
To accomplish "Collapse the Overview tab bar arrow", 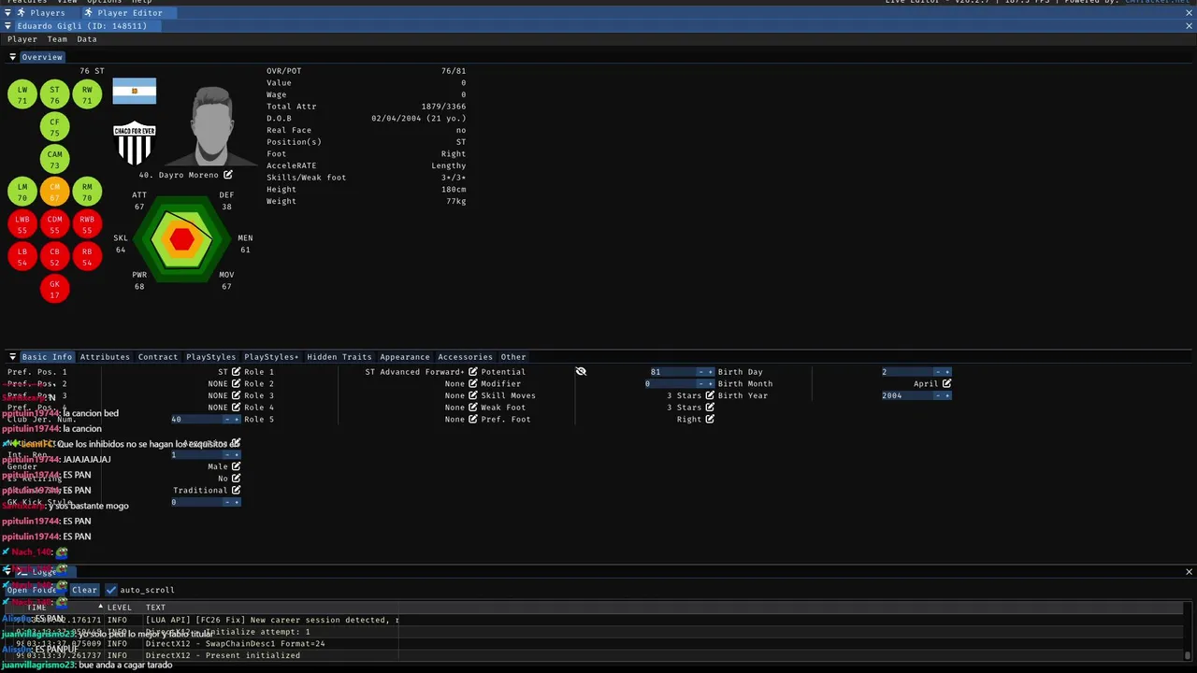I will 13,57.
